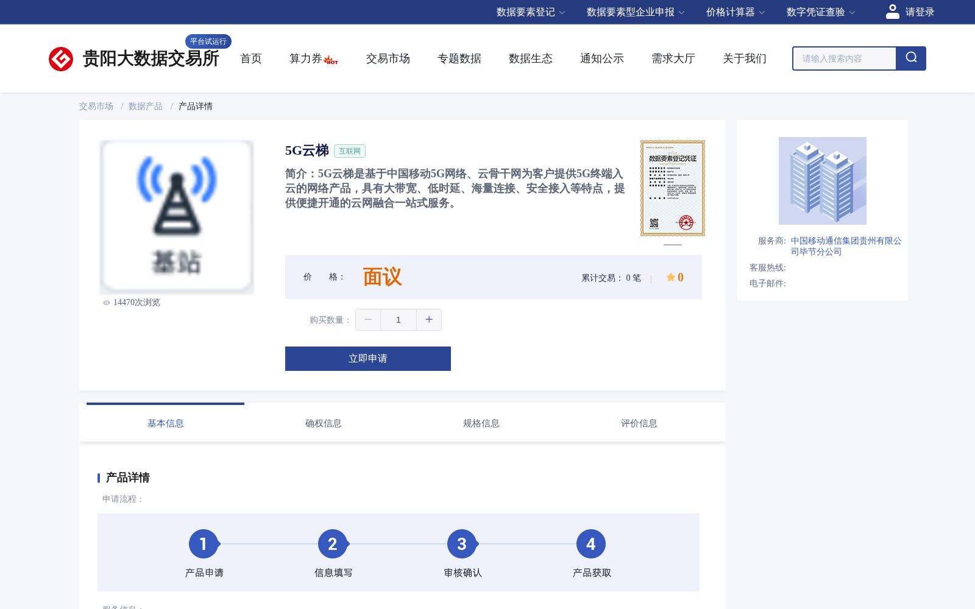Click the 平台试运行 badge
This screenshot has height=609, width=975.
[208, 41]
